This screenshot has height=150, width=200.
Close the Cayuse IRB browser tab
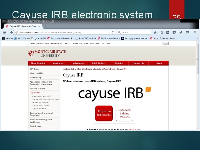(x=40, y=26)
